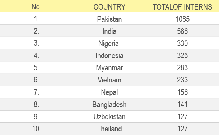Image resolution: width=219 pixels, height=135 pixels.
Task: Select the COUNTRY column header
Action: pos(109,6)
